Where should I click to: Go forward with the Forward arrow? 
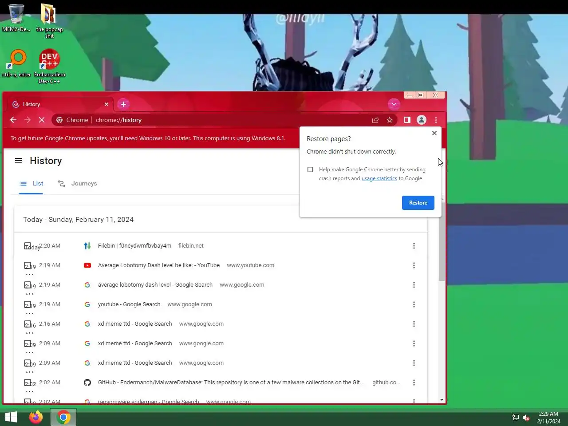(x=28, y=120)
